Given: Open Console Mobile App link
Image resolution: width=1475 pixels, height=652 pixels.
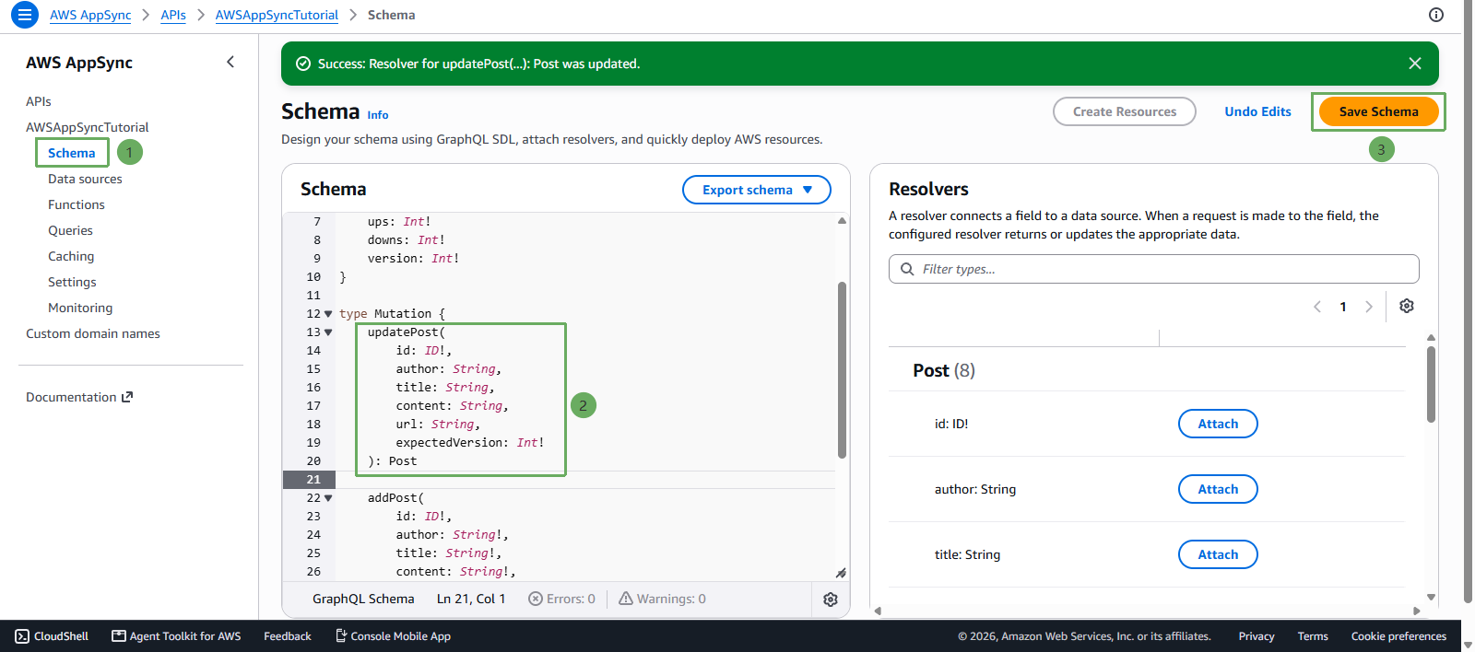Looking at the screenshot, I should (x=393, y=636).
